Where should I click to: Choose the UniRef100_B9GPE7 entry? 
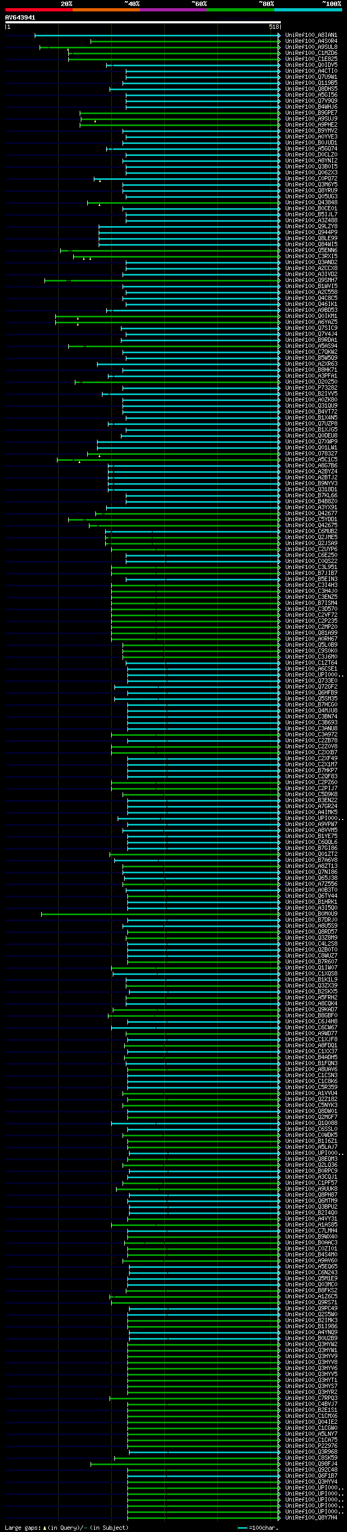tap(311, 113)
